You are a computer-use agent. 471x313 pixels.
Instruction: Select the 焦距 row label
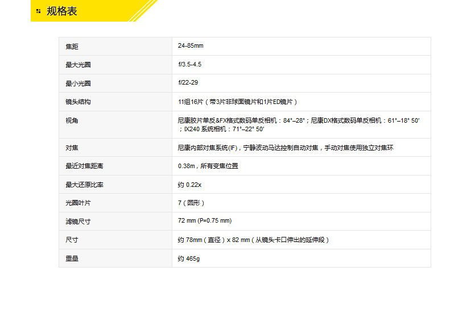point(72,47)
